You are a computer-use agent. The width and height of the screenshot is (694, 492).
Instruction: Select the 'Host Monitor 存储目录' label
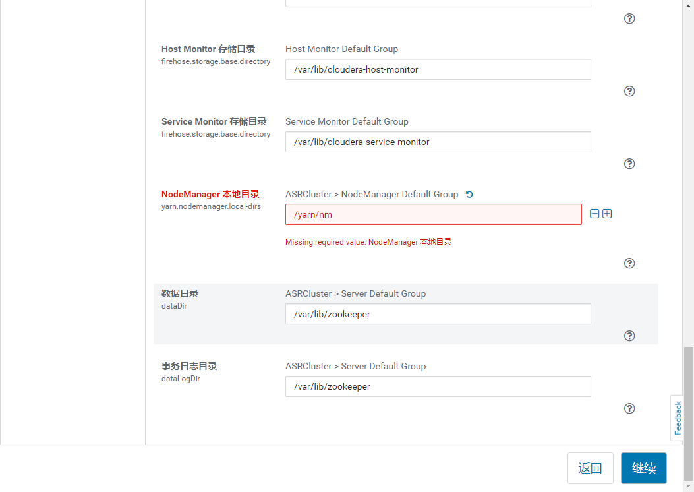point(208,49)
